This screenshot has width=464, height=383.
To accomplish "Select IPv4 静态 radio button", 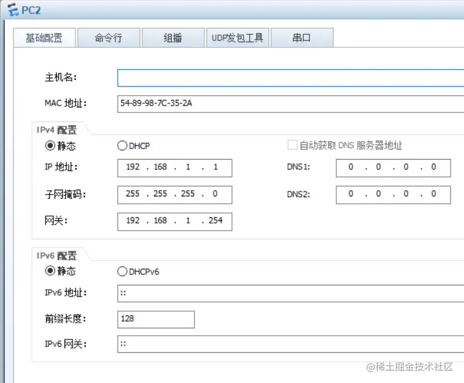I will 50,145.
